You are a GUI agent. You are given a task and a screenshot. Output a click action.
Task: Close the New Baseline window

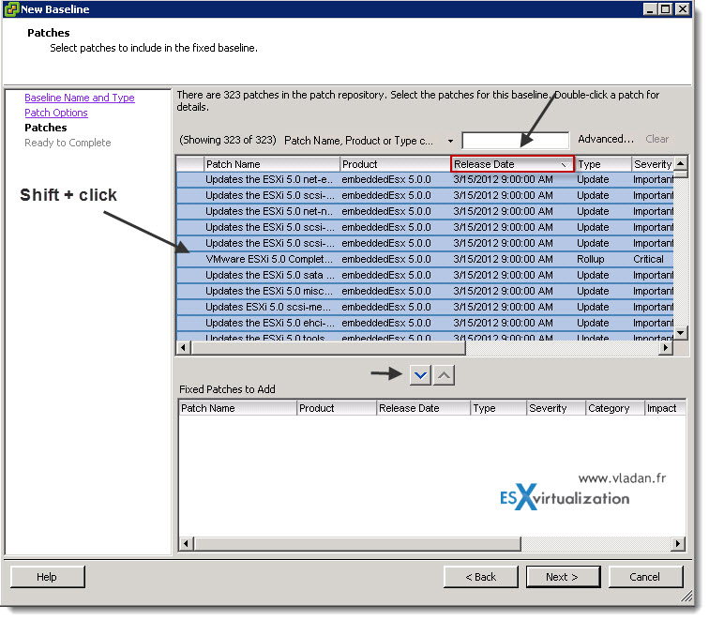683,9
